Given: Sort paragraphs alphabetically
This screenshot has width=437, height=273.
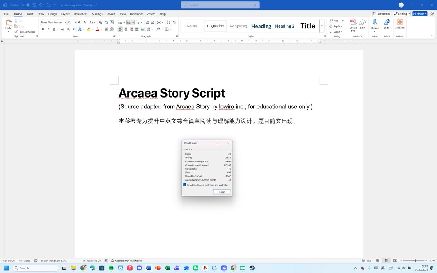Looking at the screenshot, I should pyautogui.click(x=168, y=22).
